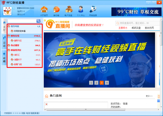163x116 pixels.
Task: Open the dropdown arrow beside the avatar
Action: point(13,8)
